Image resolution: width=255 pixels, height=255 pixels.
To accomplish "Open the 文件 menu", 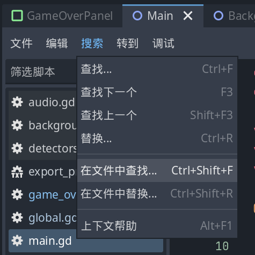I will (21, 43).
